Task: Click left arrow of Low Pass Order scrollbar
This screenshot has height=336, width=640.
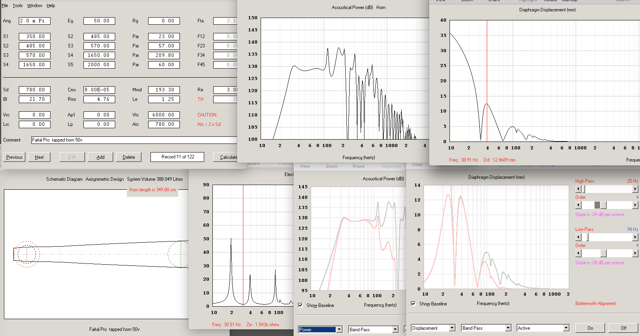Action: click(578, 253)
